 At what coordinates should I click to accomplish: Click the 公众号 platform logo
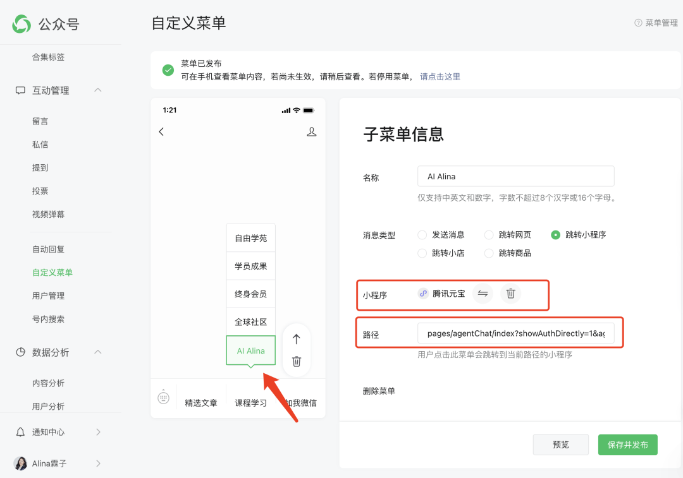pyautogui.click(x=21, y=24)
